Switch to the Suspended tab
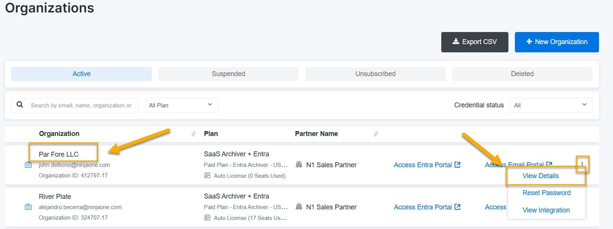613x229 pixels. [x=228, y=74]
